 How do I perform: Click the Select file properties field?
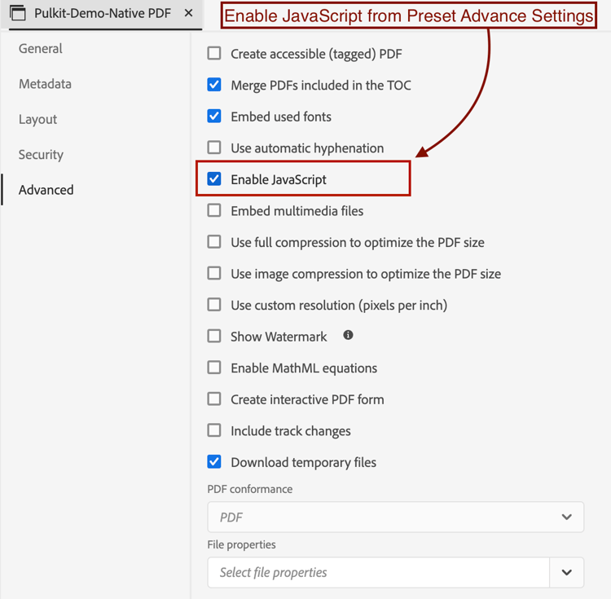click(x=378, y=572)
